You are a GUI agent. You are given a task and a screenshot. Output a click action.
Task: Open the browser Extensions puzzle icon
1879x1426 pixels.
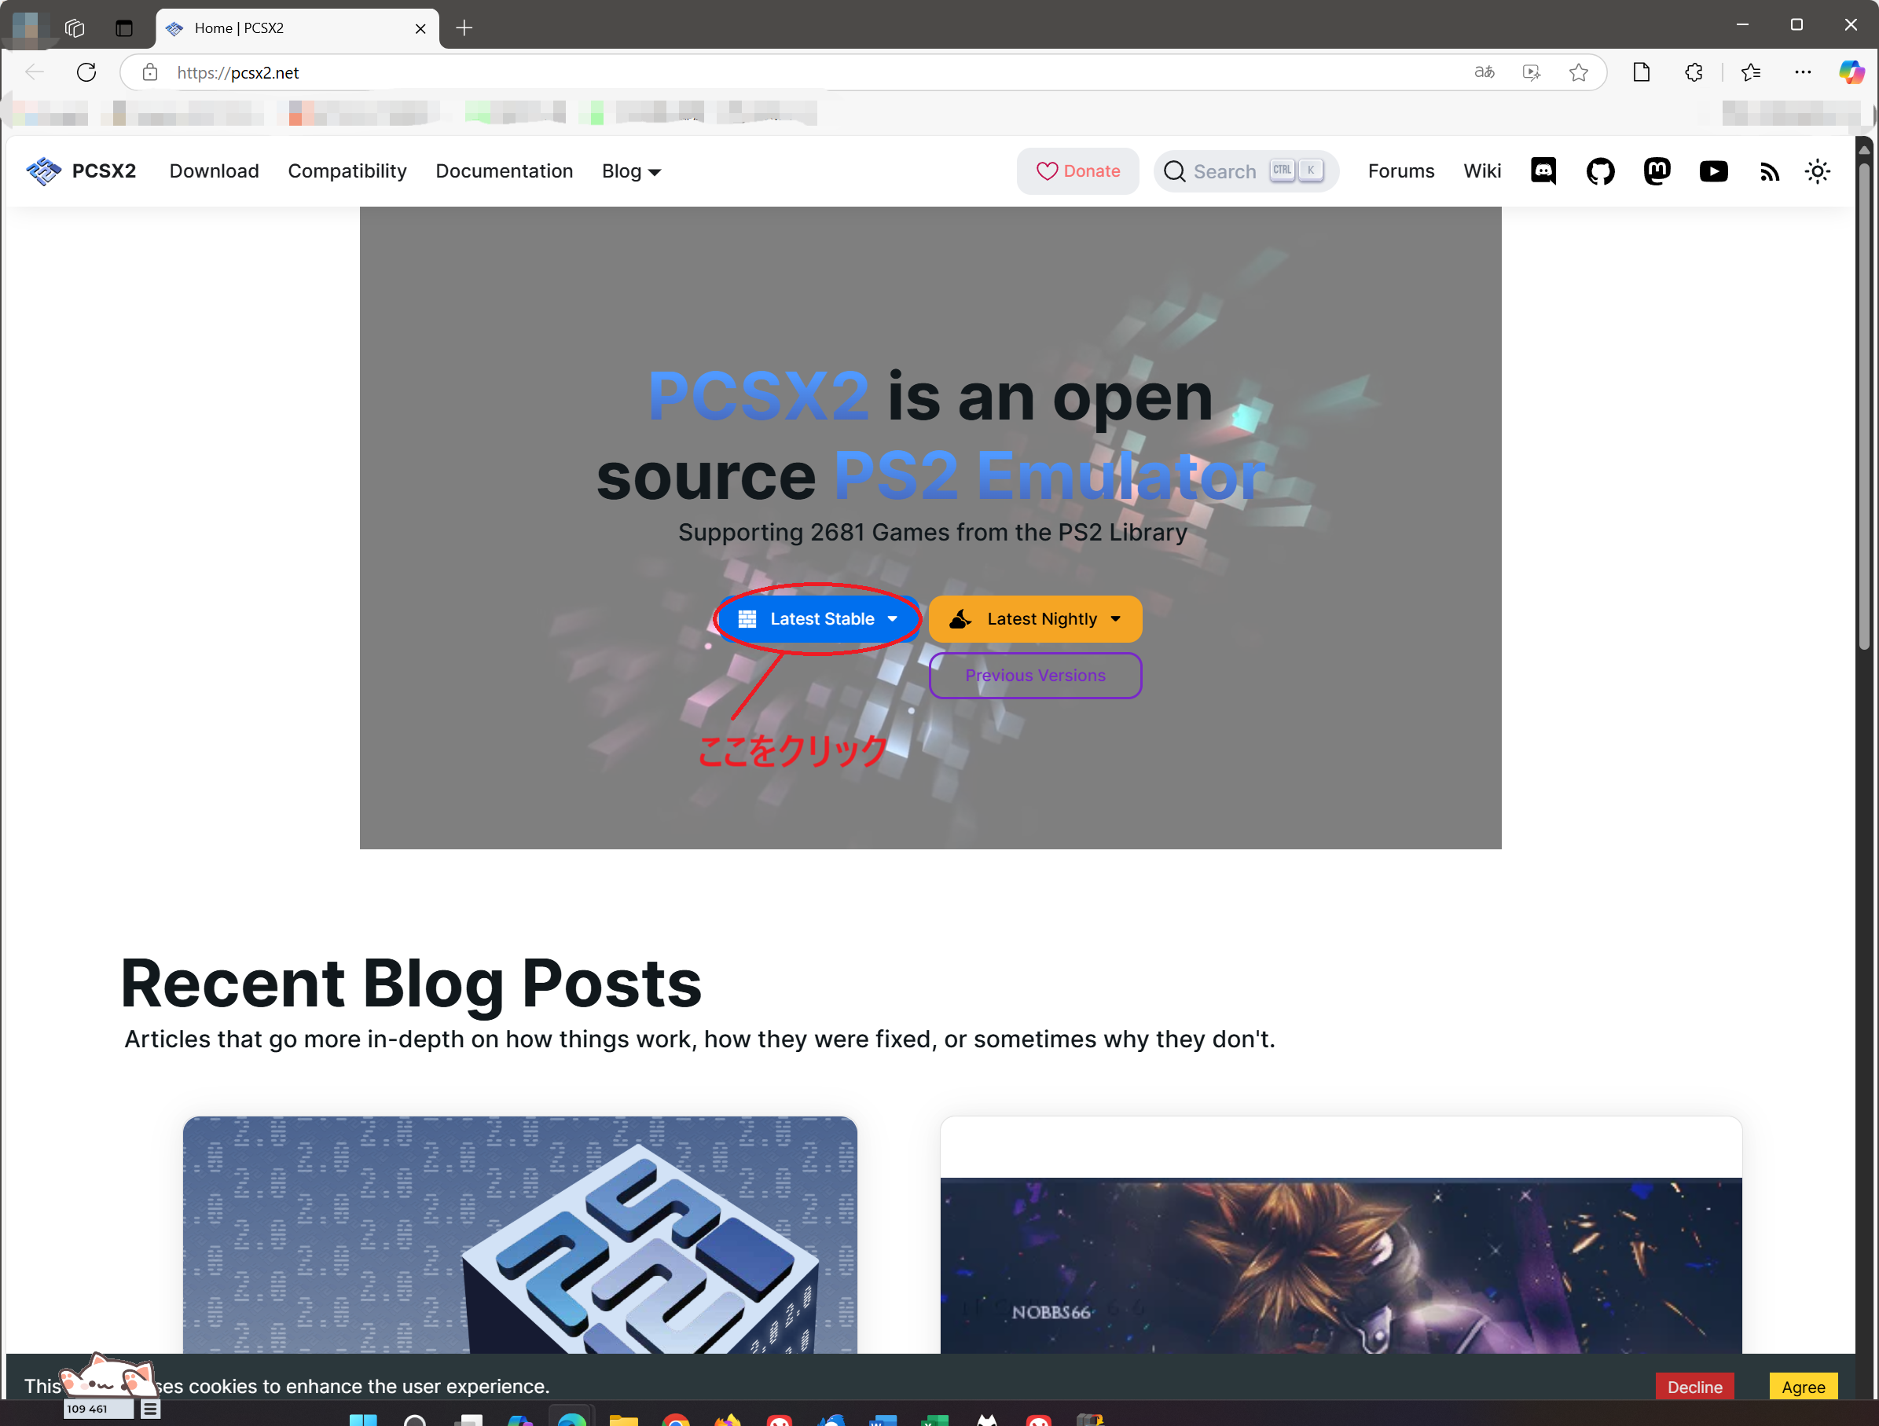pyautogui.click(x=1693, y=72)
